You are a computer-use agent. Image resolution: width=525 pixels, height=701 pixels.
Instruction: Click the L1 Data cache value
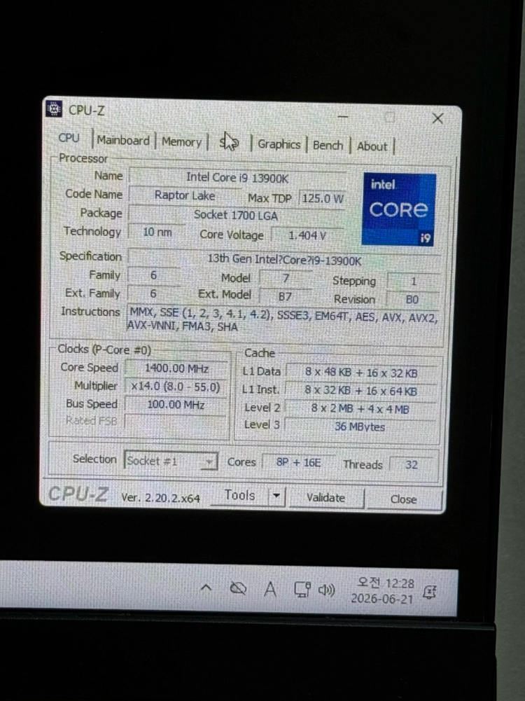[x=361, y=373]
